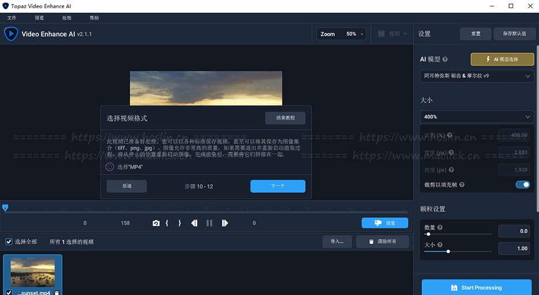The width and height of the screenshot is (539, 295).
Task: Click the 视图 layout icon
Action: coord(381,33)
